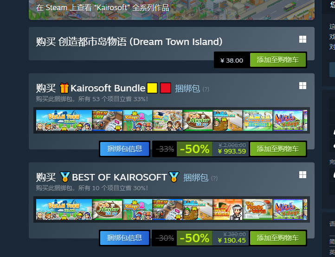Click the Kairosoft Bundle title link
Image resolution: width=335 pixels, height=257 pixels.
[x=108, y=88]
